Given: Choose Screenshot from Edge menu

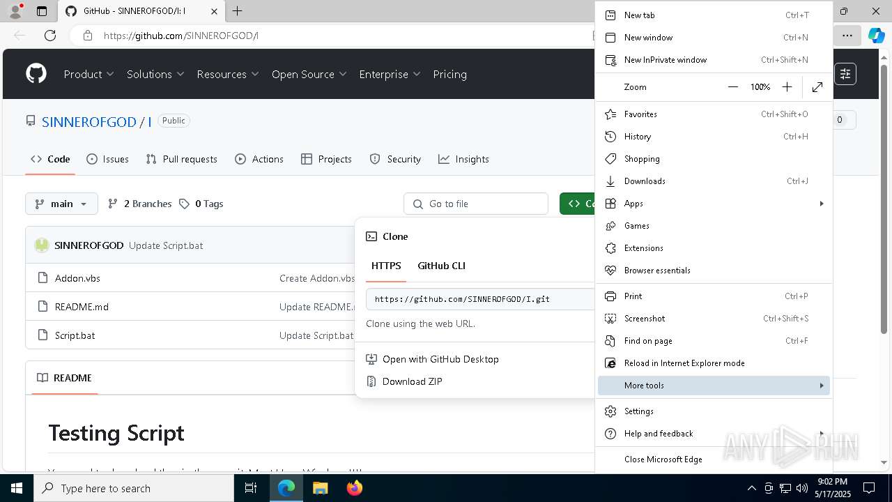Looking at the screenshot, I should pyautogui.click(x=714, y=319).
